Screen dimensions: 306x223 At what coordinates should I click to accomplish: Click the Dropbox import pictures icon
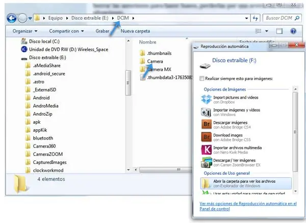206,99
